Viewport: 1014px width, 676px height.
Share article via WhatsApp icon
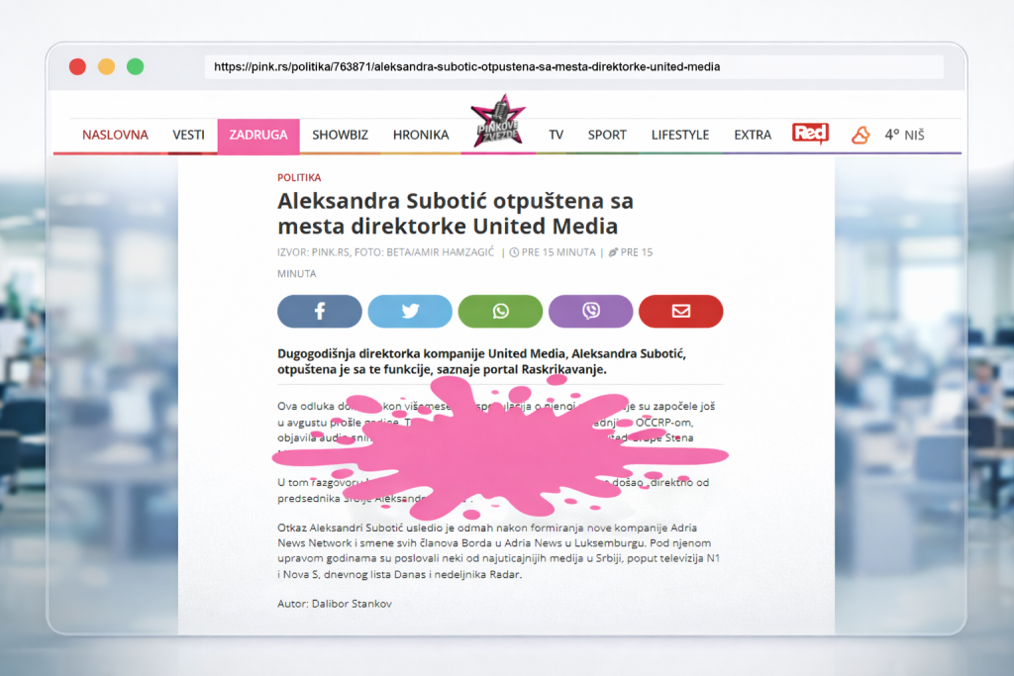pyautogui.click(x=500, y=311)
